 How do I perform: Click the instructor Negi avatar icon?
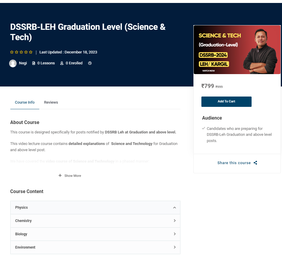[x=13, y=63]
